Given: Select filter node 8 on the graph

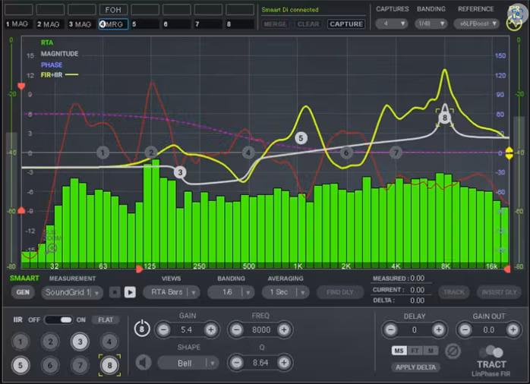Looking at the screenshot, I should pos(445,118).
